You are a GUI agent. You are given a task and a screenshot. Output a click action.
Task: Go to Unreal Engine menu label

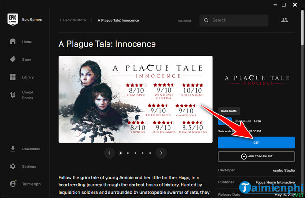28,95
